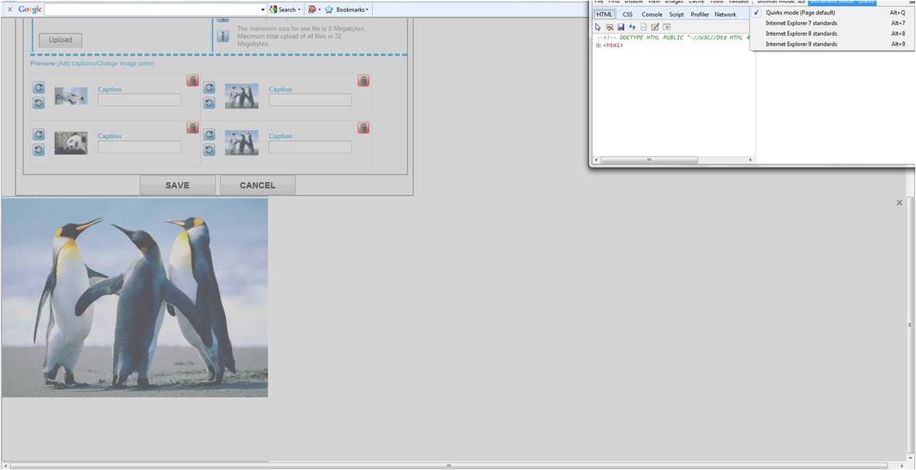
Task: Click the DOCTYPE HTML PUBLIC comment line
Action: point(676,37)
